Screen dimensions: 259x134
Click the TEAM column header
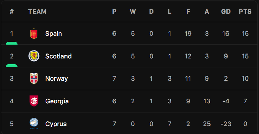click(37, 12)
